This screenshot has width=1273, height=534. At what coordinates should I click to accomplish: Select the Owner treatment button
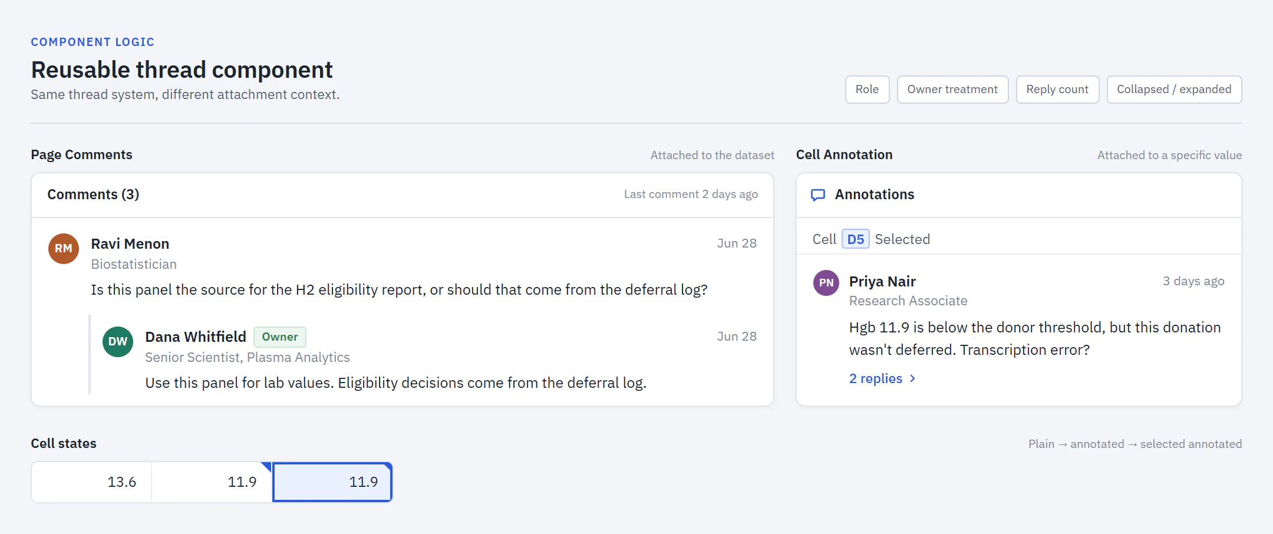coord(952,90)
